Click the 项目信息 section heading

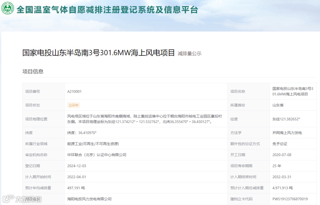33,71
